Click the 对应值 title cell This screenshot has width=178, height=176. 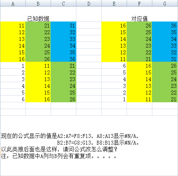[x=139, y=19]
